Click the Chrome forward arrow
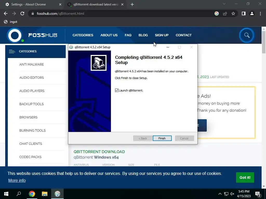 point(14,13)
